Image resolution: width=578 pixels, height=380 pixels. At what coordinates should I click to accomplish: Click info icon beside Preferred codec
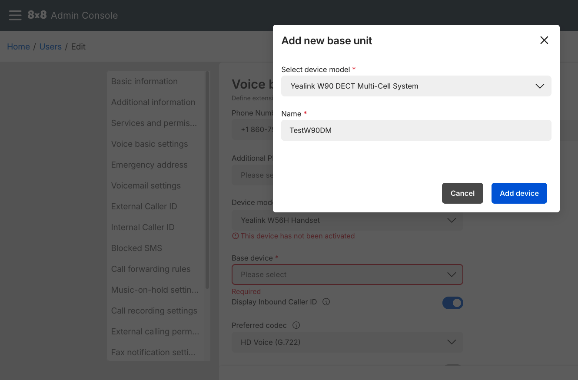(296, 325)
